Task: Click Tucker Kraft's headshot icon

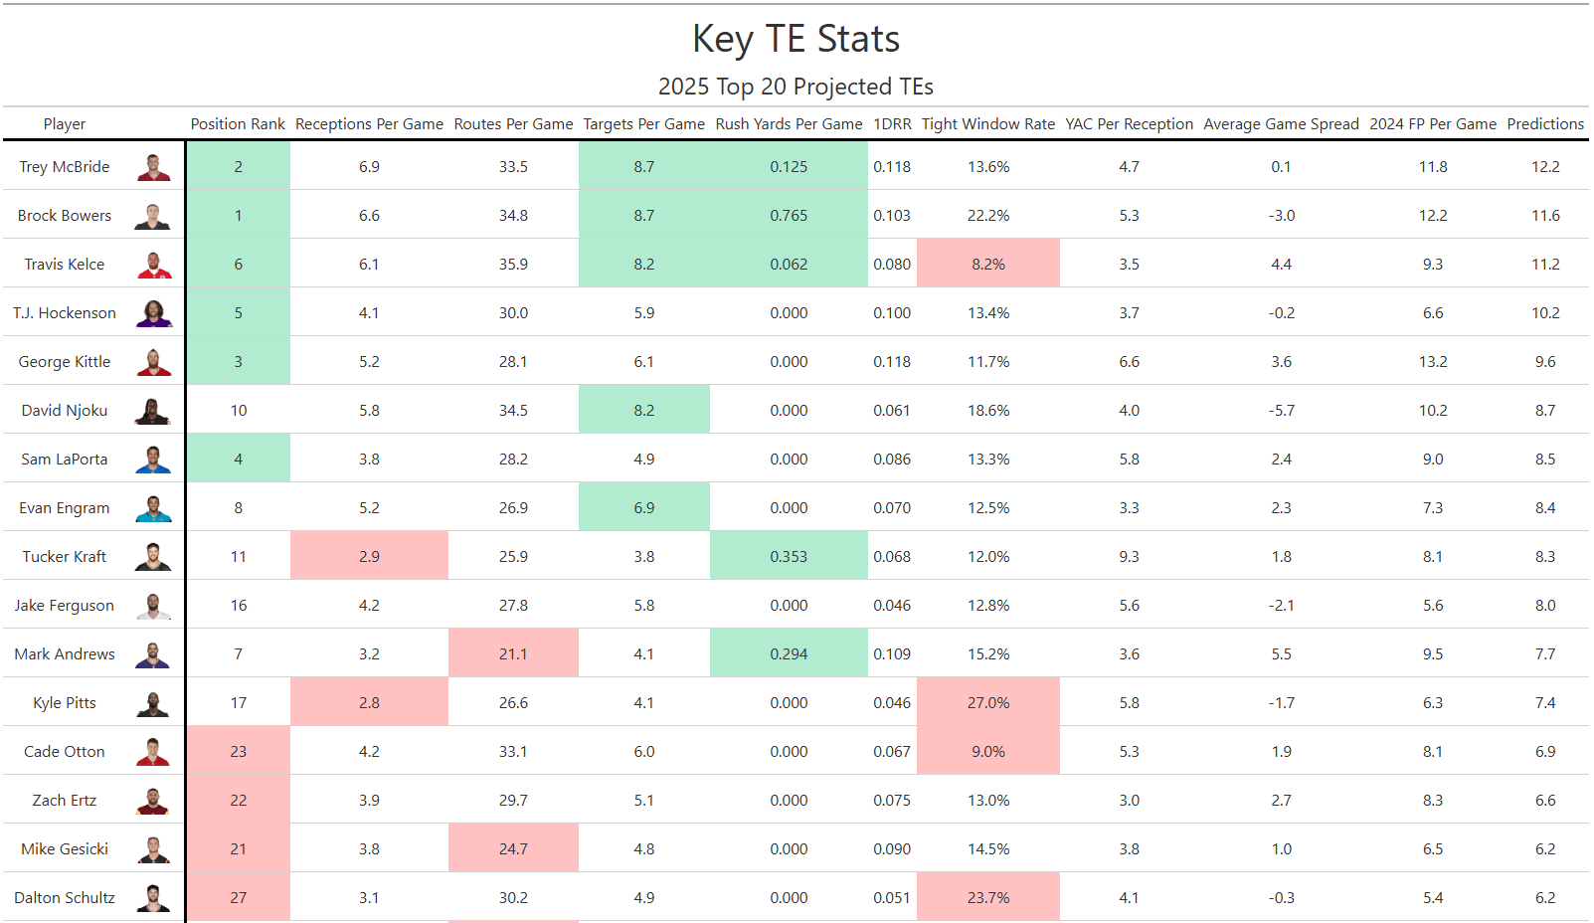Action: point(153,557)
